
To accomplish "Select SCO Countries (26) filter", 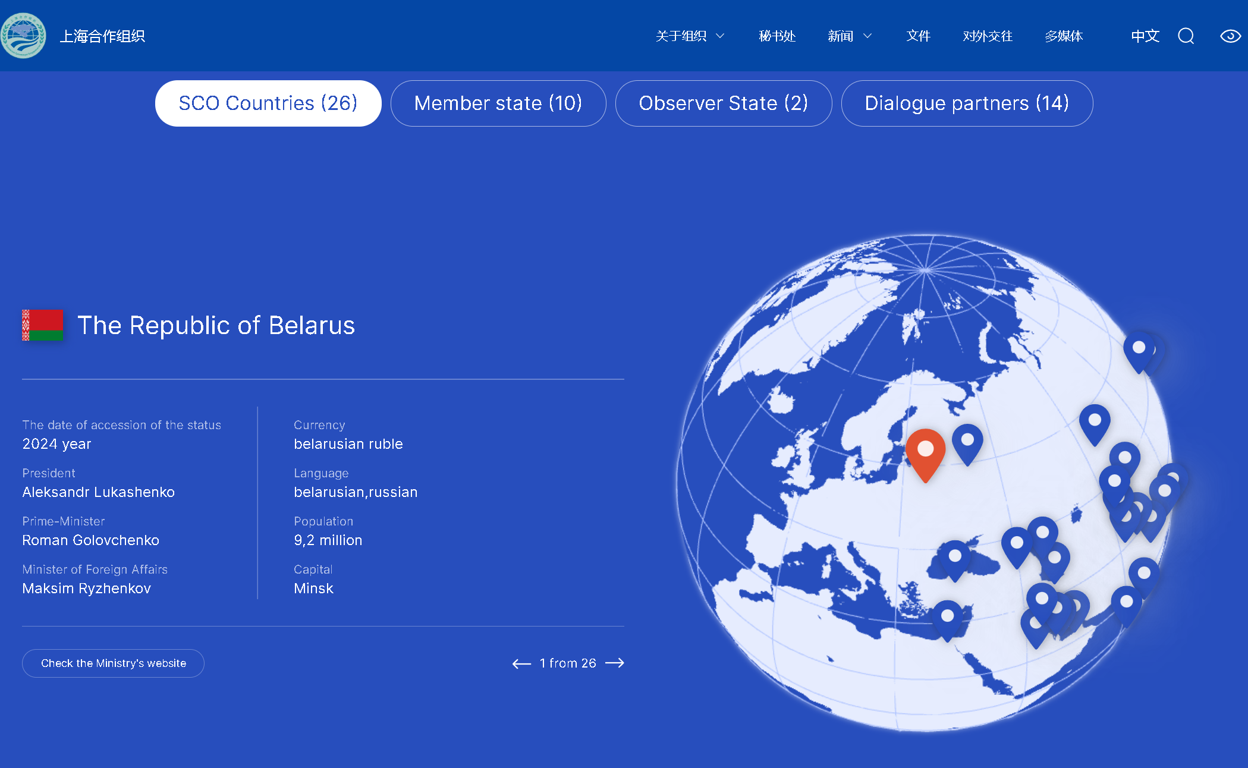I will pyautogui.click(x=268, y=103).
